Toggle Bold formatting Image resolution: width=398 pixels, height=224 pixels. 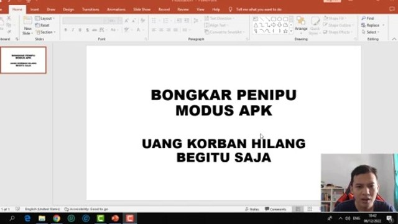65,30
